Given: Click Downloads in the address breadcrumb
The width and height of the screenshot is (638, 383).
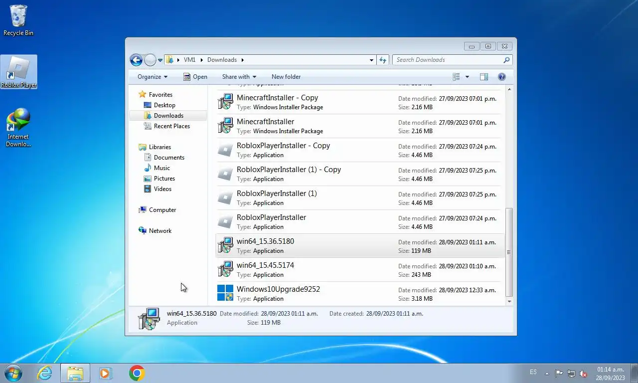Looking at the screenshot, I should click(222, 60).
